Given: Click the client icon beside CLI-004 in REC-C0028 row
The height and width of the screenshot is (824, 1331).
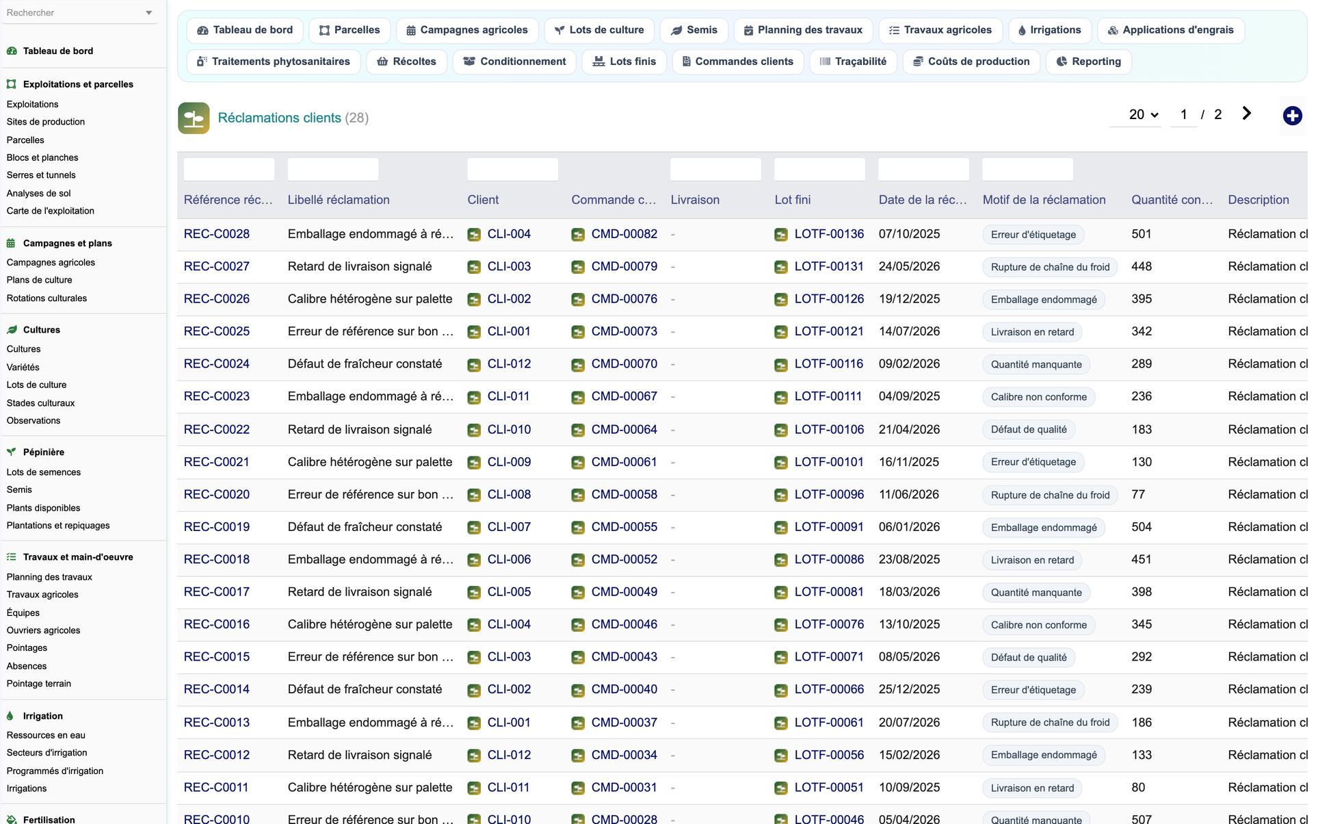Looking at the screenshot, I should coord(474,235).
